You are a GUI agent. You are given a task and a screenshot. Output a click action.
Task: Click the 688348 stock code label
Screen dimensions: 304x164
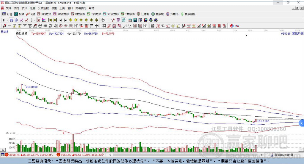pyautogui.click(x=286, y=34)
